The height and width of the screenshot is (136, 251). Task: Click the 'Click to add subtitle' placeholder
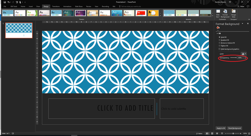[x=182, y=108]
